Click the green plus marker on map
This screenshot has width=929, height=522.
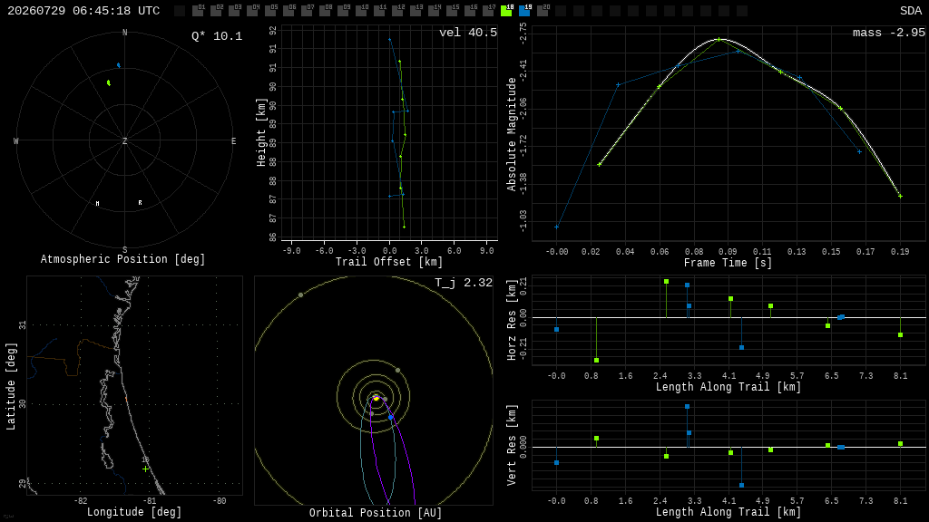click(x=146, y=469)
